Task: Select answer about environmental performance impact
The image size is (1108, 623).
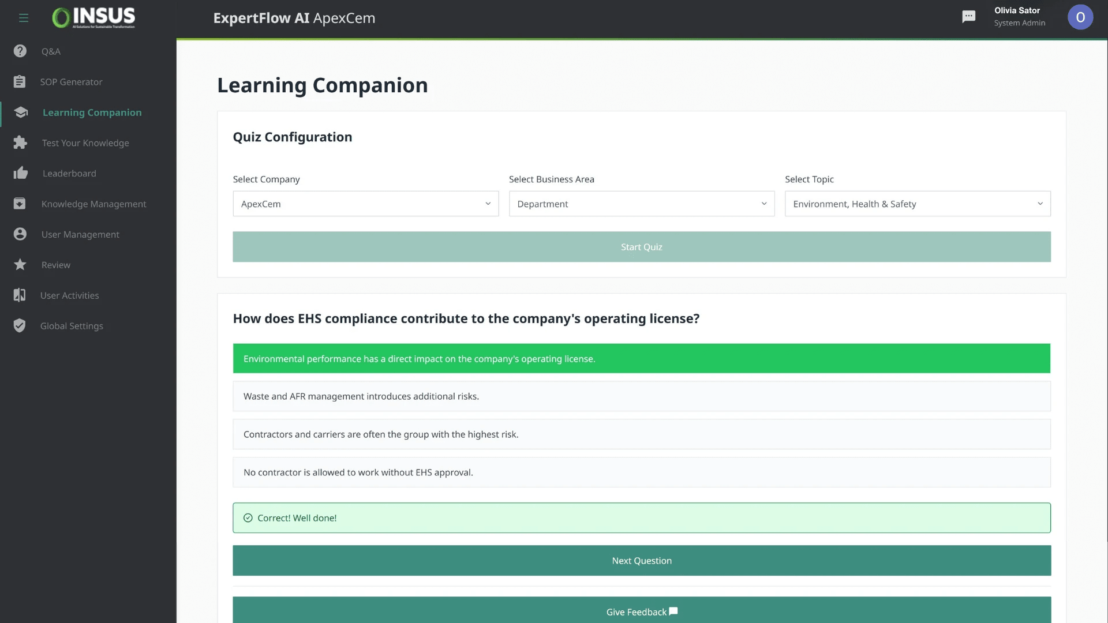Action: click(642, 359)
